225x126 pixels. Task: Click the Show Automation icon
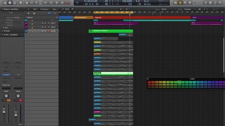click(x=63, y=9)
